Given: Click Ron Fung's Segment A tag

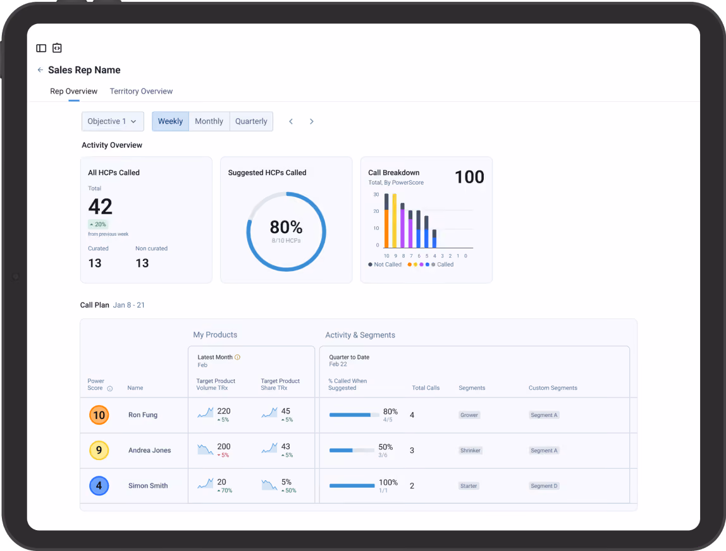Looking at the screenshot, I should point(544,415).
